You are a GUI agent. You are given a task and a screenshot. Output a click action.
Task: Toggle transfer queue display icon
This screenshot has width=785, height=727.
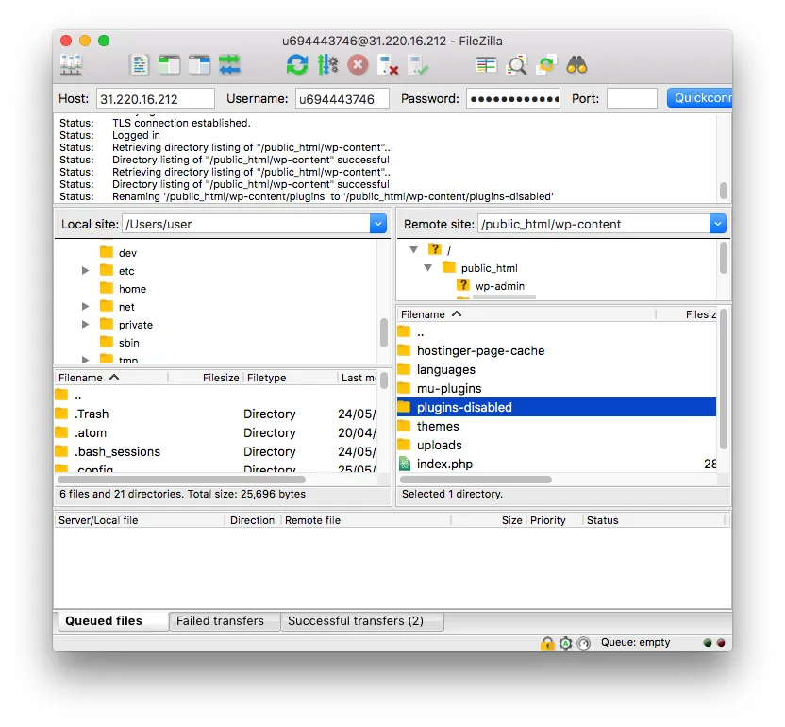pyautogui.click(x=229, y=65)
